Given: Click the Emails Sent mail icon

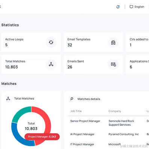Looking at the screenshot, I should pos(113,64).
